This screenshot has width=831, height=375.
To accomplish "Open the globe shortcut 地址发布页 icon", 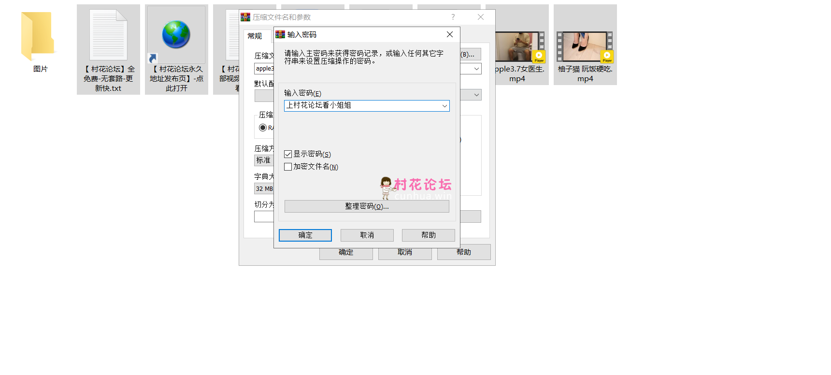I will 176,35.
